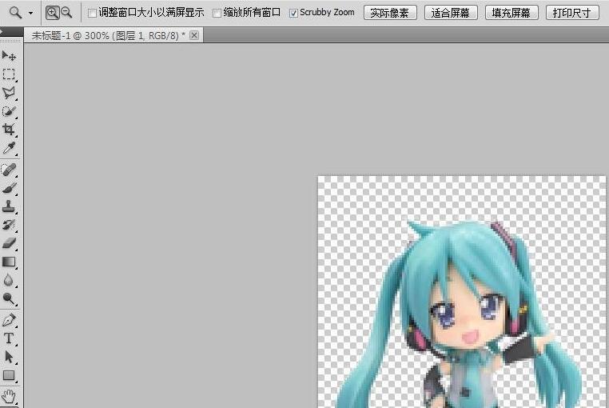Screen dimensions: 609x408
Task: Select the Clone Stamp tool
Action: click(x=9, y=206)
